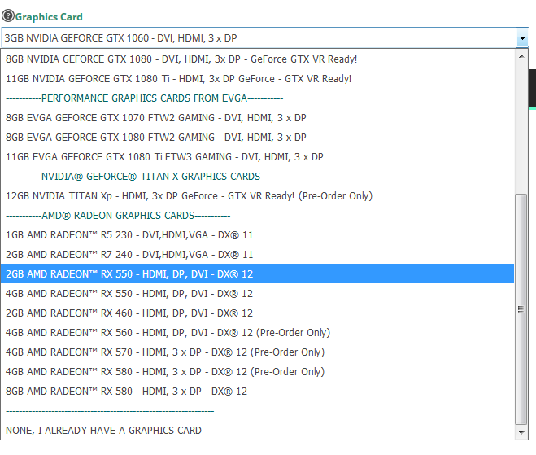Select 2GB AMD RADEON R7 240
Image resolution: width=536 pixels, height=455 pixels.
pos(257,255)
